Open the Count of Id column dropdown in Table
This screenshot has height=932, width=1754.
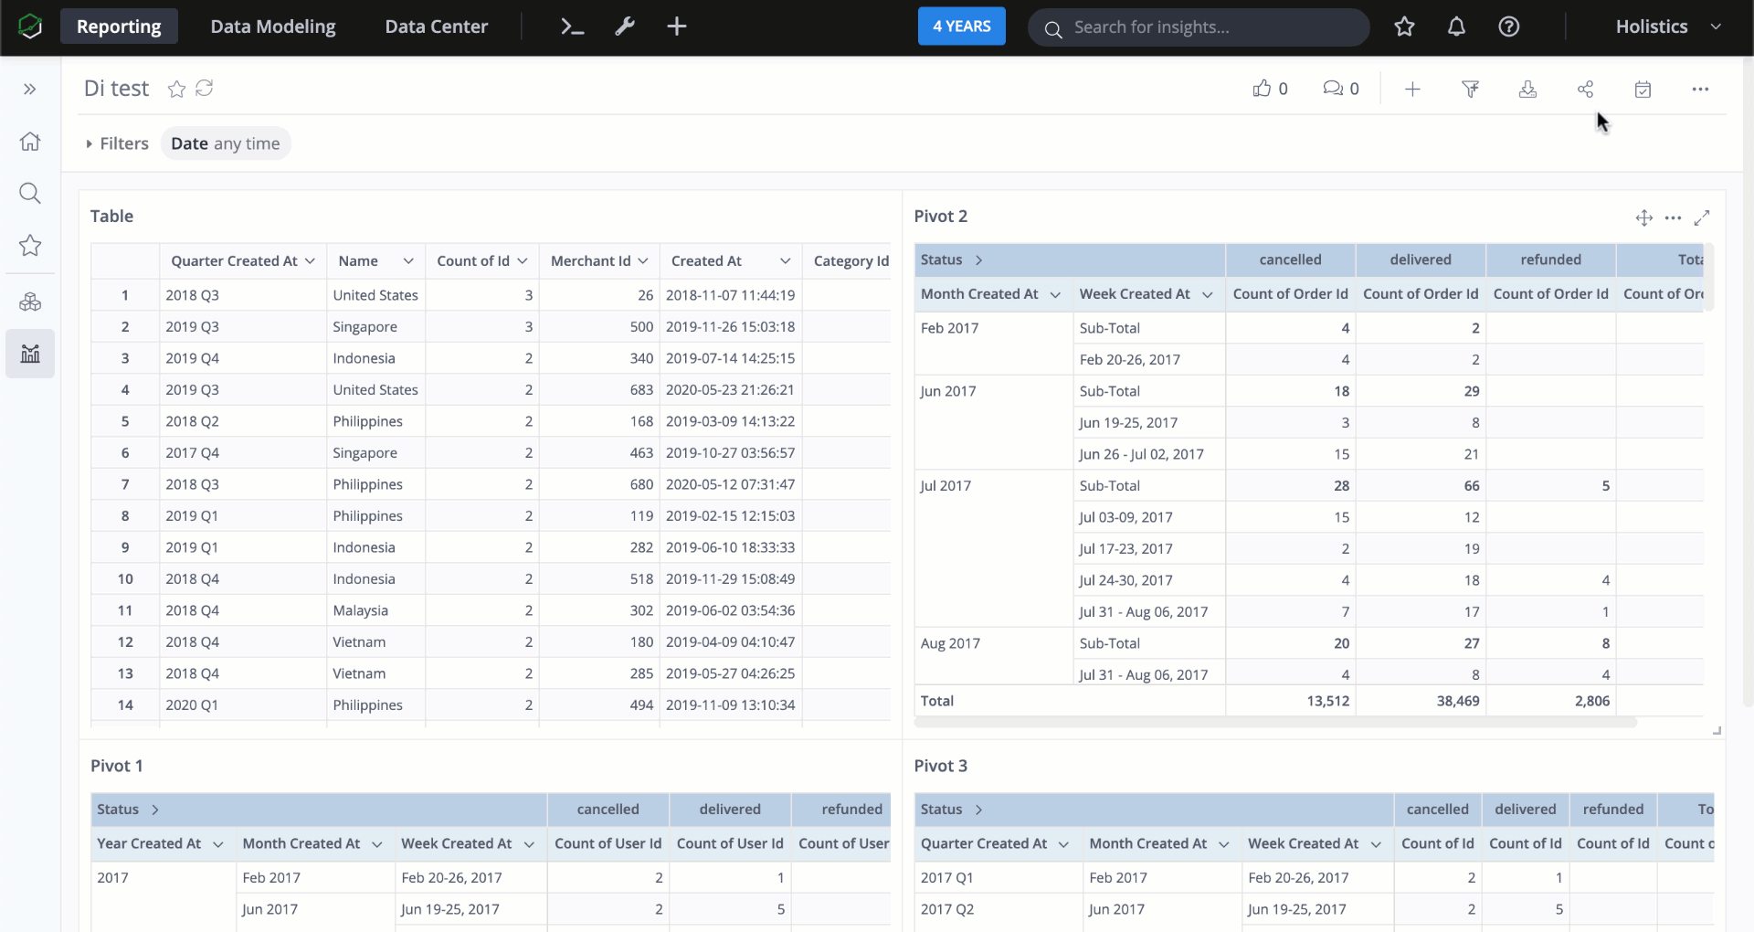(x=523, y=261)
